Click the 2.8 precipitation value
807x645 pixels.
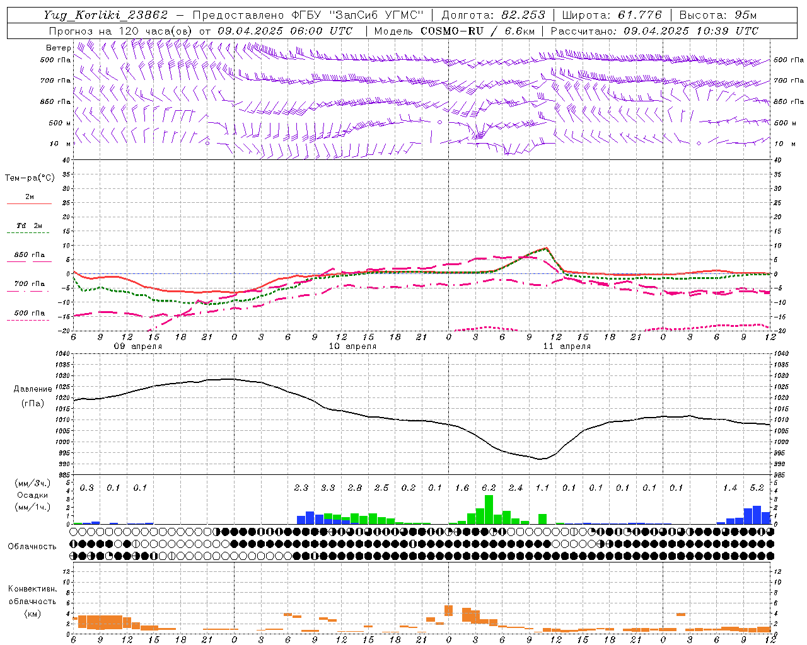pos(355,488)
